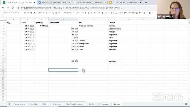Toggle italic formatting
The height and width of the screenshot is (107, 190).
[x=88, y=13]
